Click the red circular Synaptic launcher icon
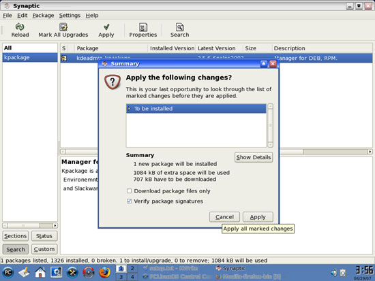 coord(89,272)
